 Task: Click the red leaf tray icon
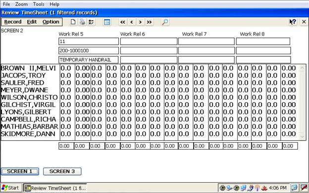click(264, 188)
